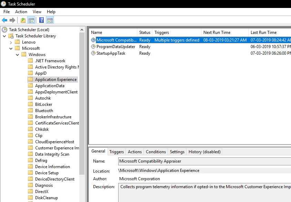Viewport: 291px width, 202px height.
Task: Click the task Name text field
Action: (204, 161)
